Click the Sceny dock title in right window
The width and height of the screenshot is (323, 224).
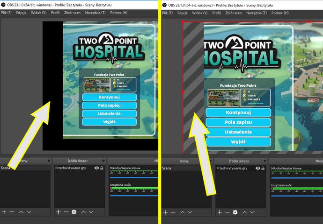point(184,161)
